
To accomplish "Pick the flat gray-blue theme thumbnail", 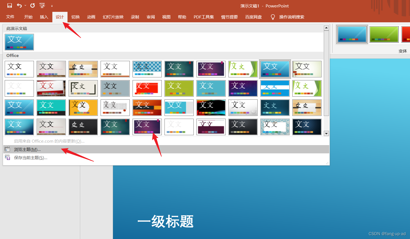I will pyautogui.click(x=115, y=88).
